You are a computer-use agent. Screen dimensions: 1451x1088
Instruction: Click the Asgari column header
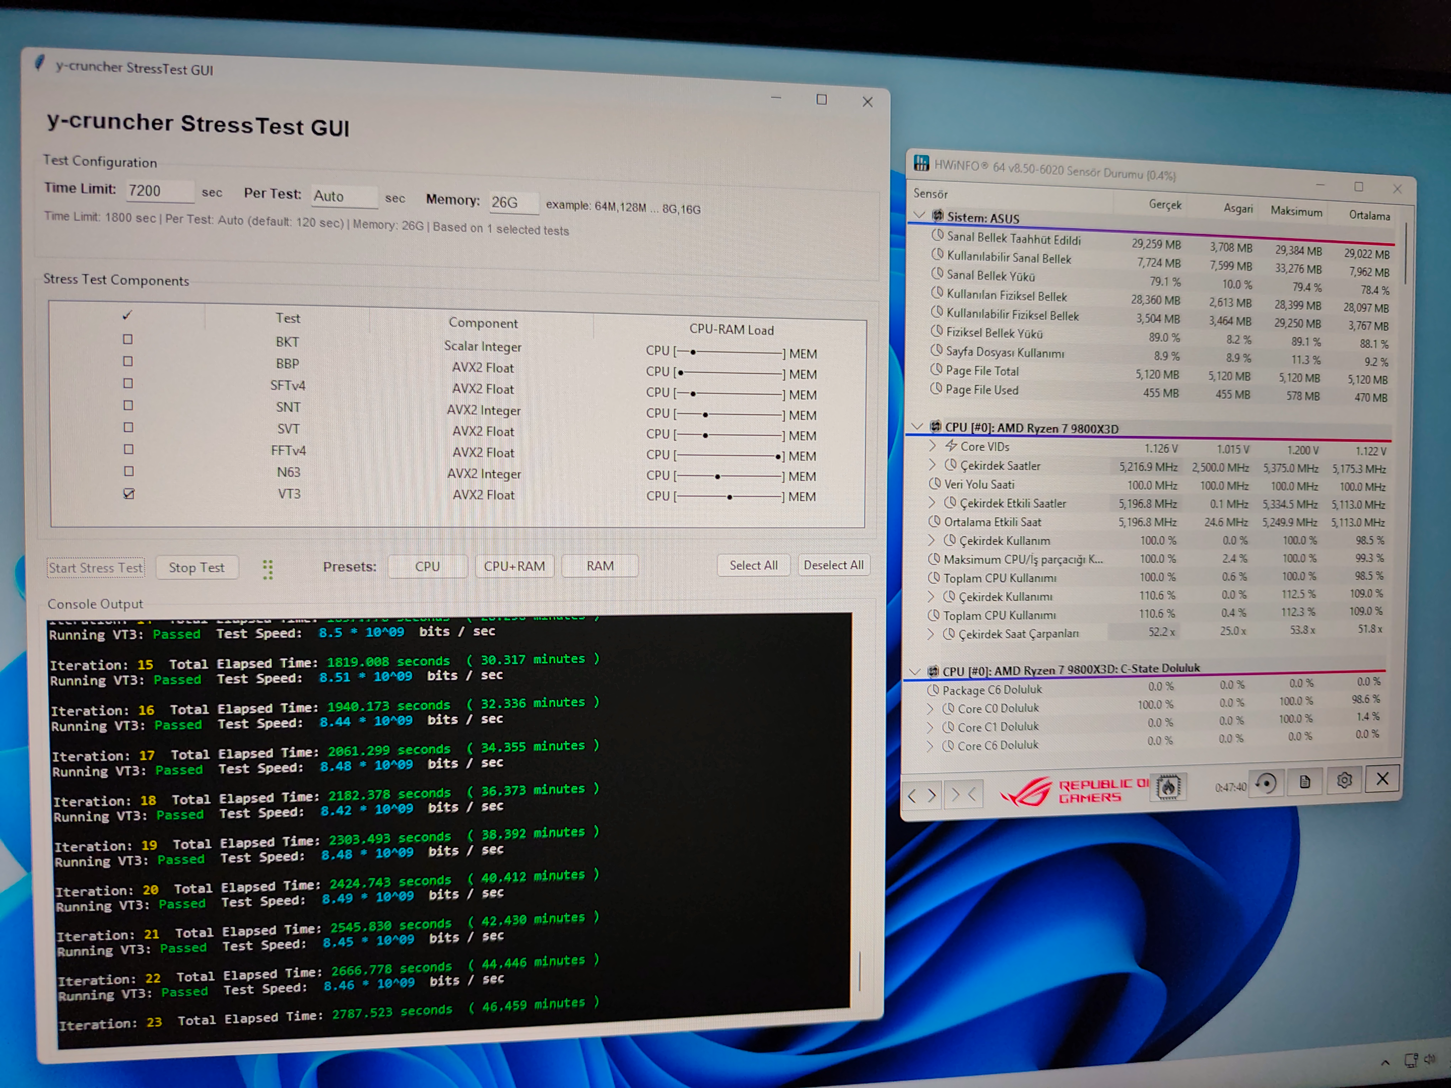[x=1238, y=208]
